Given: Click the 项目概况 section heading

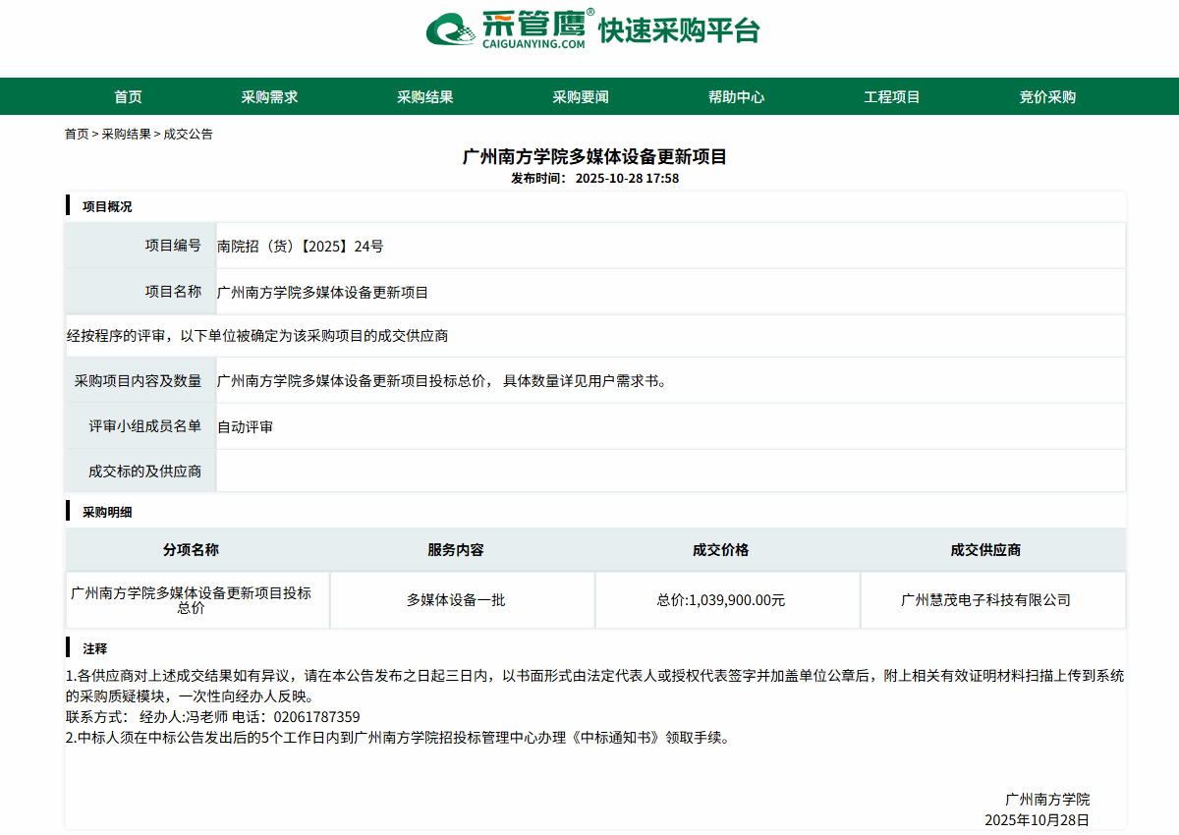Looking at the screenshot, I should tap(106, 206).
